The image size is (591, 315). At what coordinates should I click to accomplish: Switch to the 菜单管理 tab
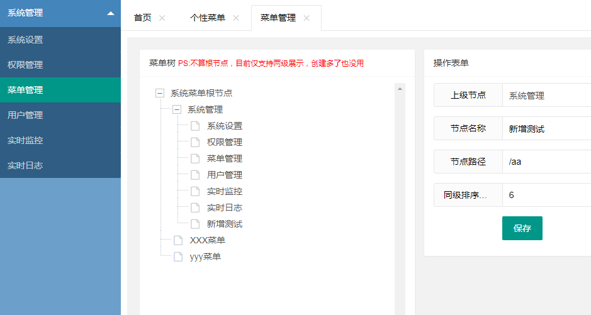[278, 18]
